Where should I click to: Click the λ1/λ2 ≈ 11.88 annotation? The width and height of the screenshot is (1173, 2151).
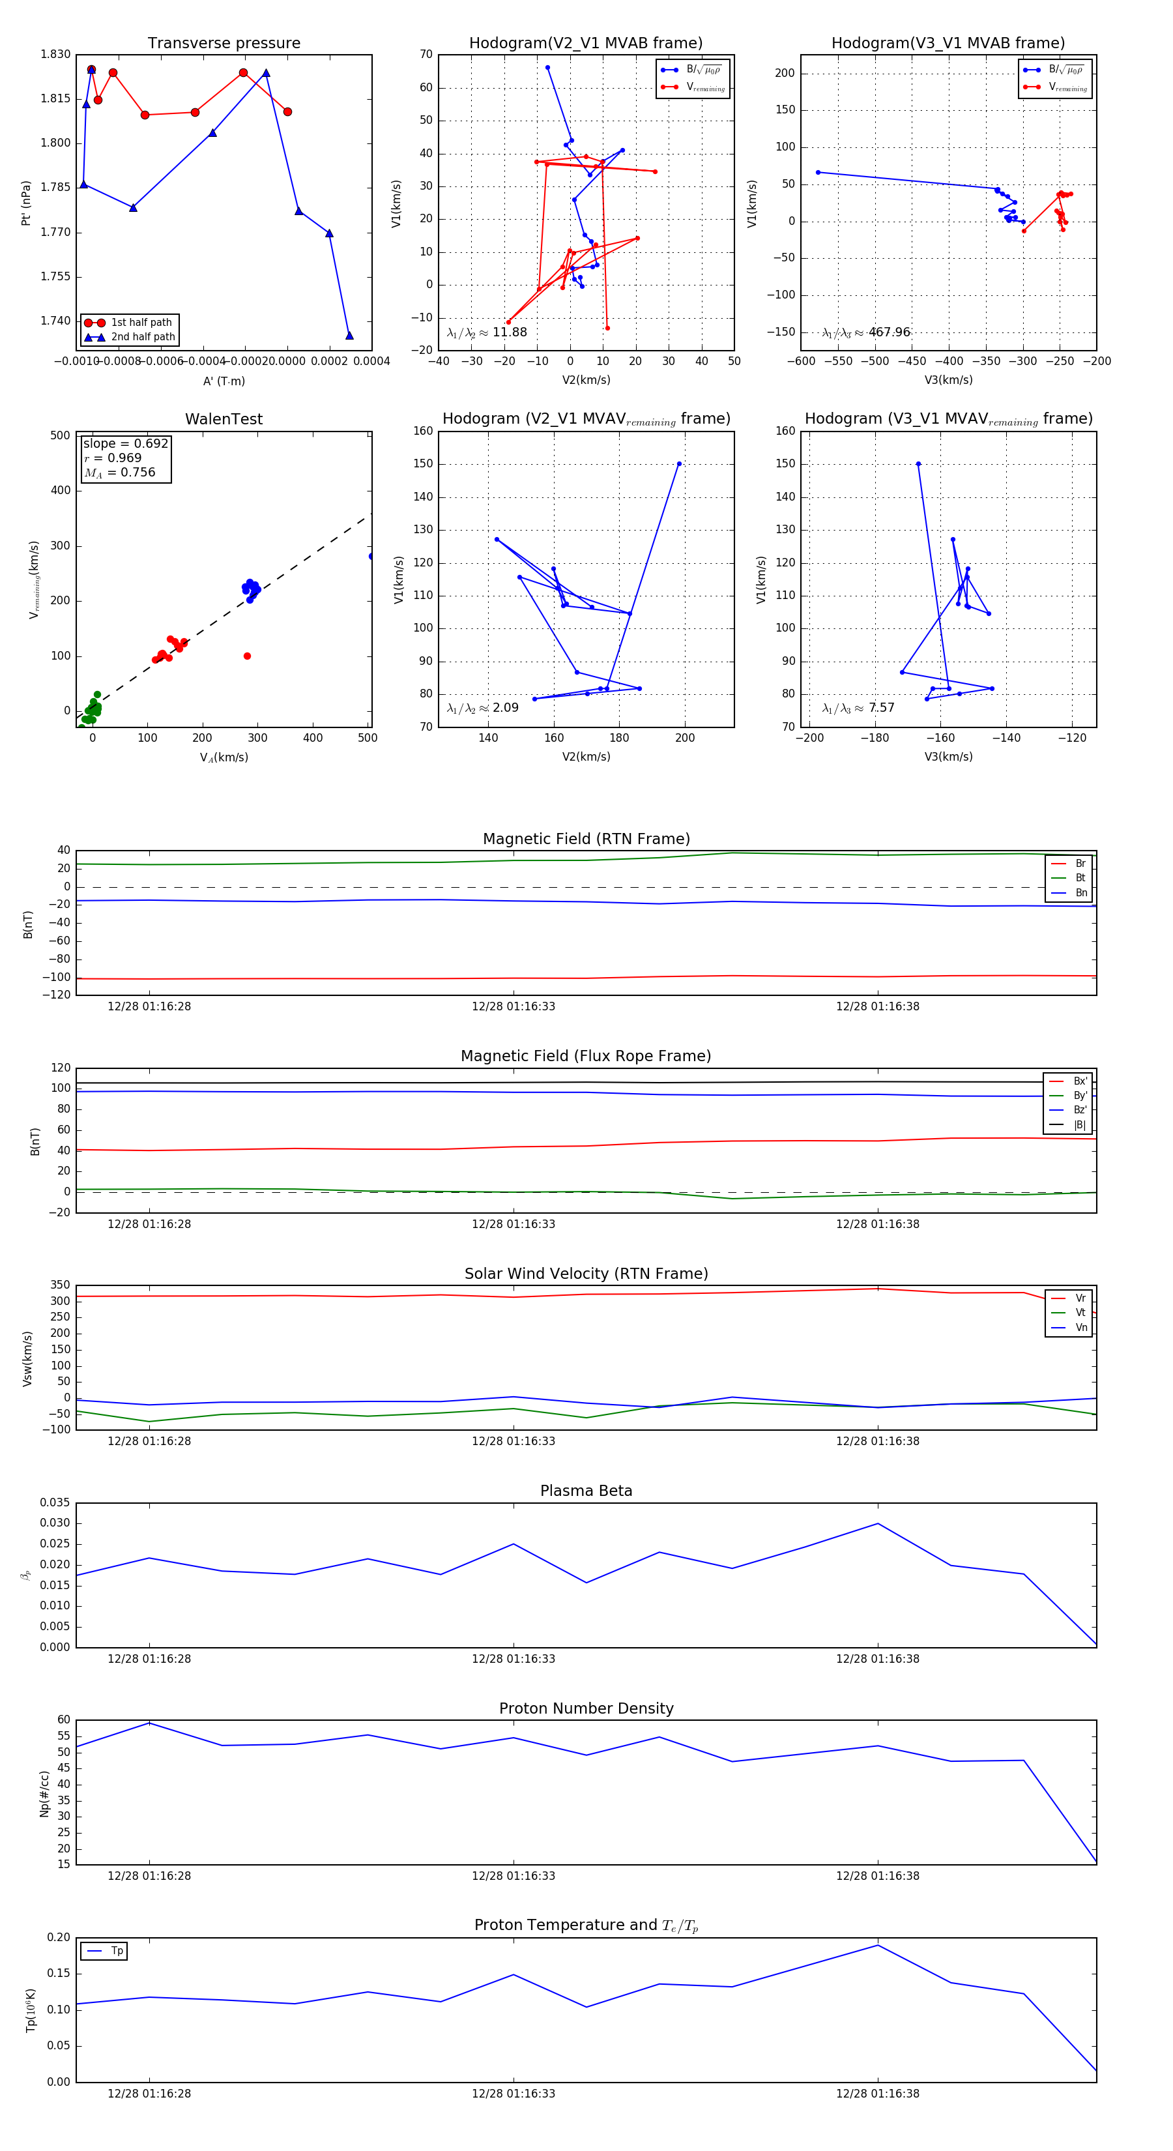[x=487, y=332]
